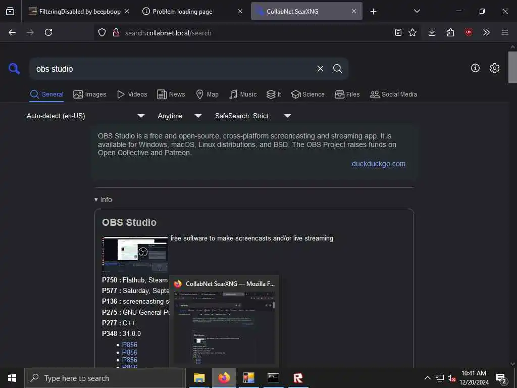Open Firefox View icon in tab bar
Image resolution: width=517 pixels, height=388 pixels.
tap(10, 12)
